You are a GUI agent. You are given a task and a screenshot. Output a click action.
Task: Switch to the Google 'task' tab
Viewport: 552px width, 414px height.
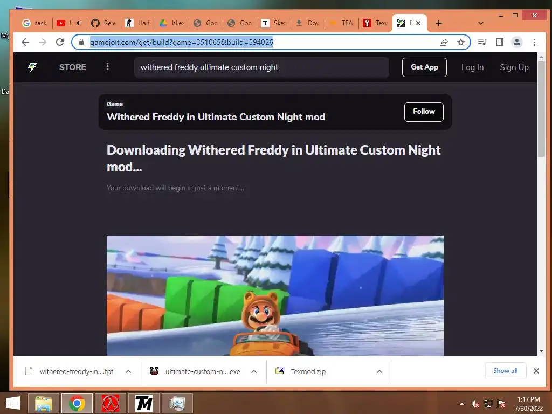[34, 23]
